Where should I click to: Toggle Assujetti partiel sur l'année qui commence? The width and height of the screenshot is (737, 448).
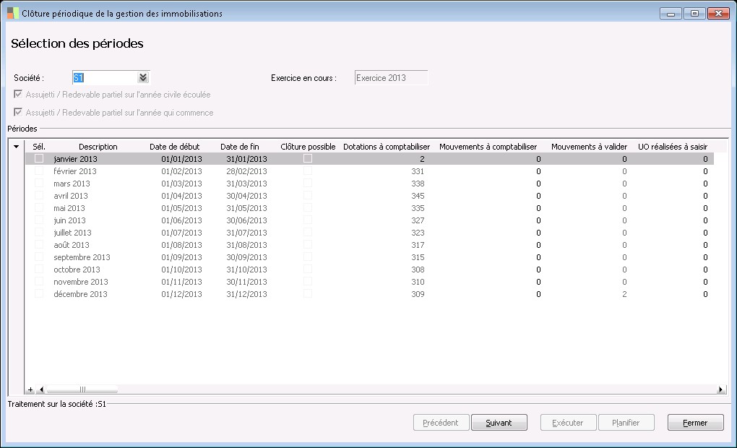coord(18,113)
